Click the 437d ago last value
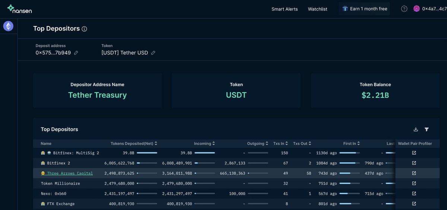 click(374, 173)
